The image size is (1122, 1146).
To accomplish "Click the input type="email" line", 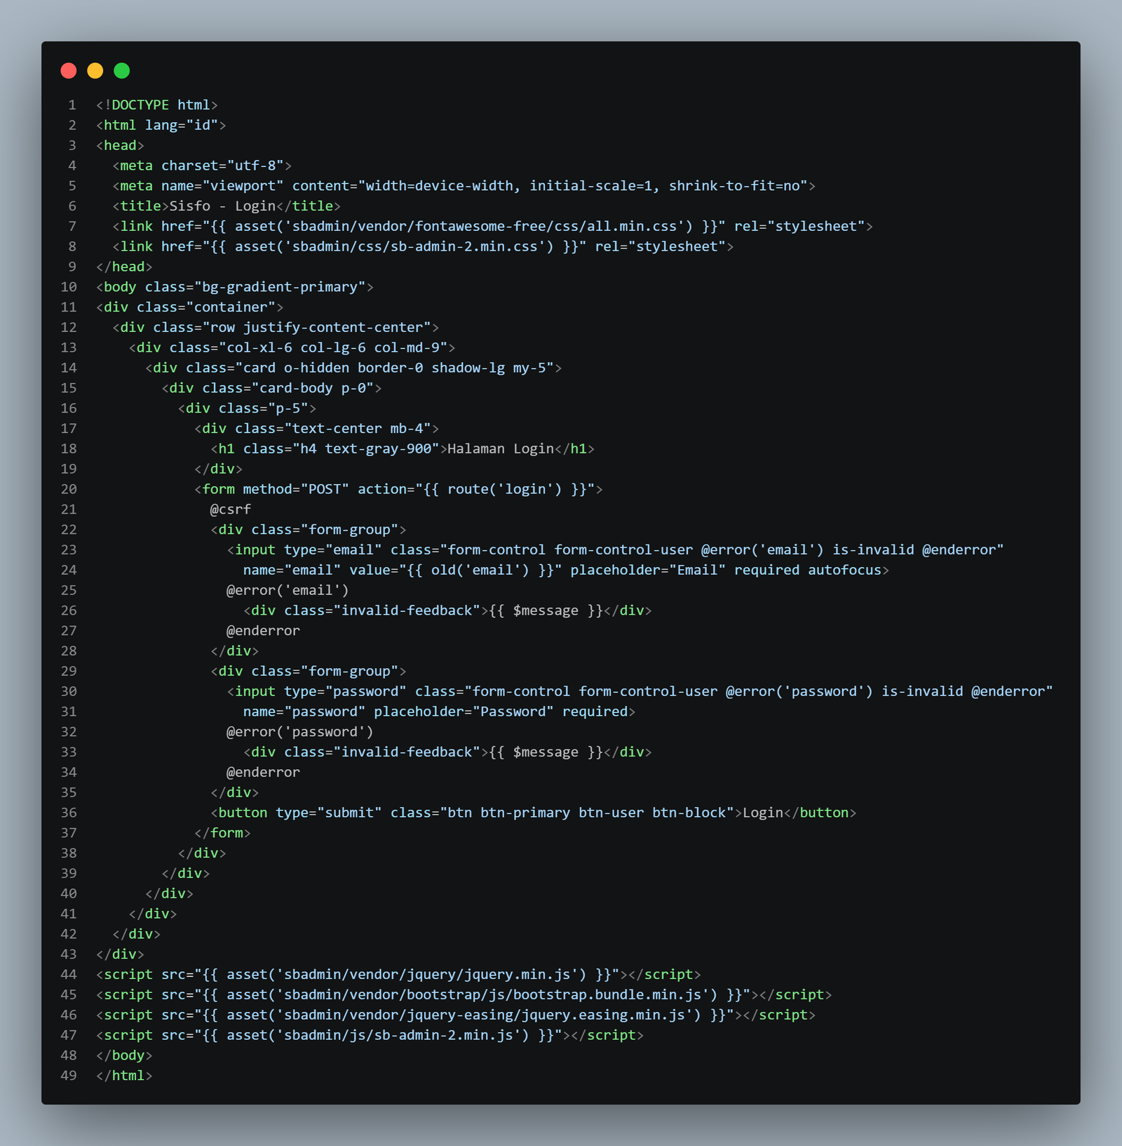I will pos(616,550).
